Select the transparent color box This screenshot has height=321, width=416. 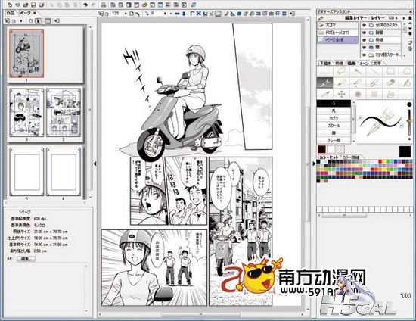pyautogui.click(x=340, y=149)
